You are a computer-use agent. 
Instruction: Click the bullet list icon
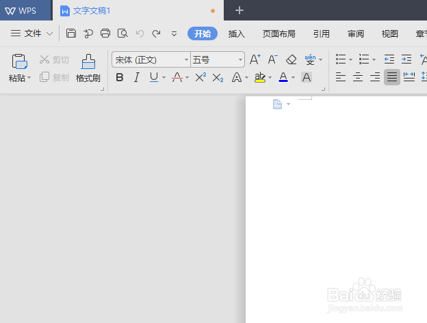pos(341,59)
